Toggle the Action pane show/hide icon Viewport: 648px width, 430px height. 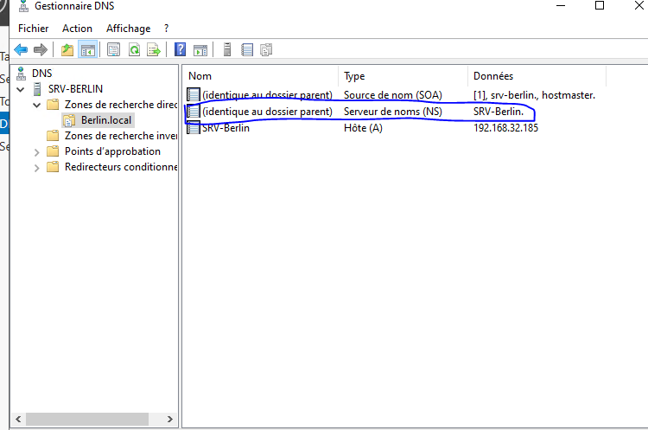(200, 50)
